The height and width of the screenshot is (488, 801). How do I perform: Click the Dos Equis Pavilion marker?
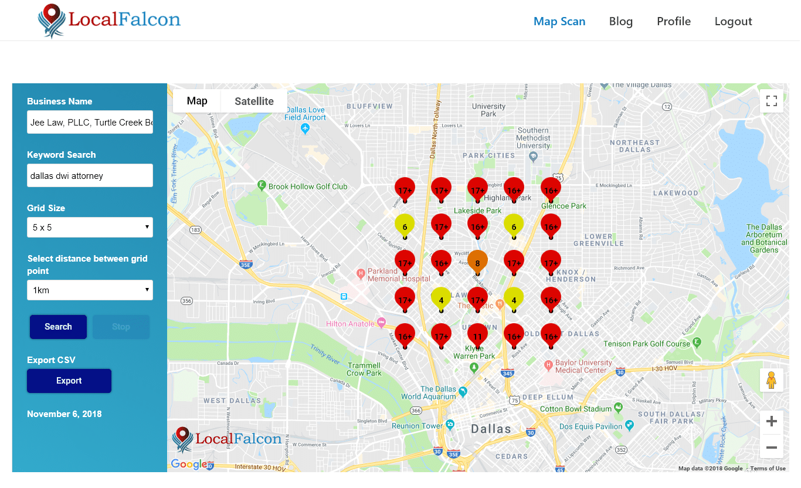pyautogui.click(x=630, y=425)
